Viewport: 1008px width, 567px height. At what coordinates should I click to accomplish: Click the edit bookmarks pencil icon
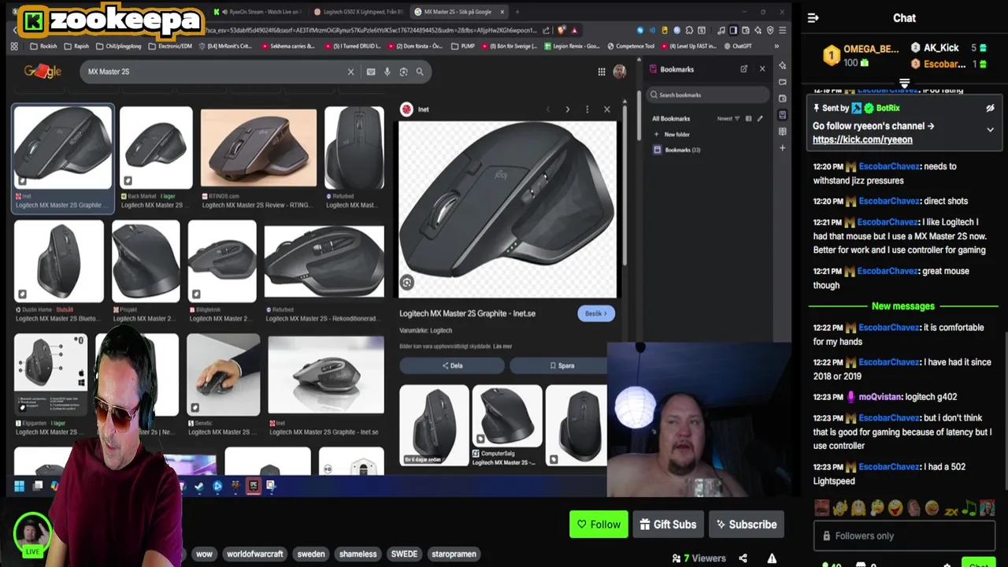click(x=760, y=119)
